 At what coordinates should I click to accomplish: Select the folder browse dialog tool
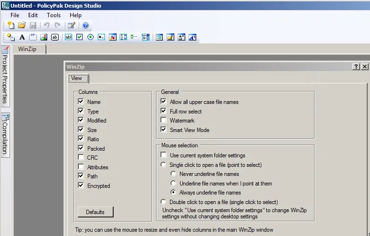click(170, 37)
